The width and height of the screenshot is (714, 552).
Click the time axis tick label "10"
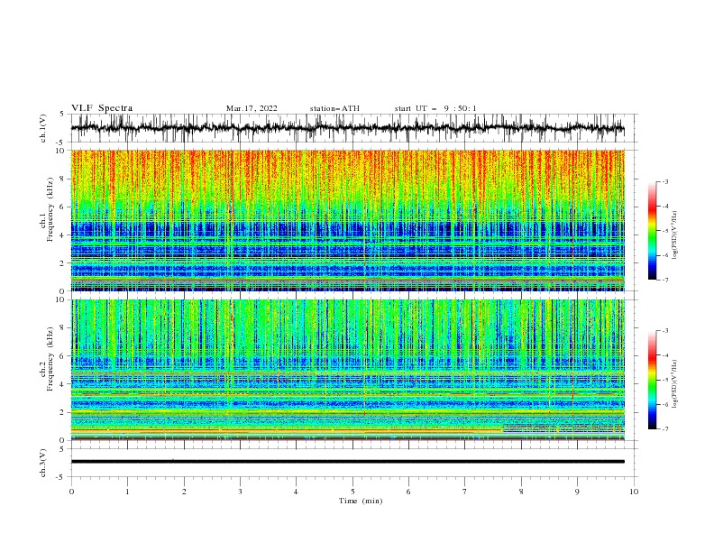[x=634, y=492]
